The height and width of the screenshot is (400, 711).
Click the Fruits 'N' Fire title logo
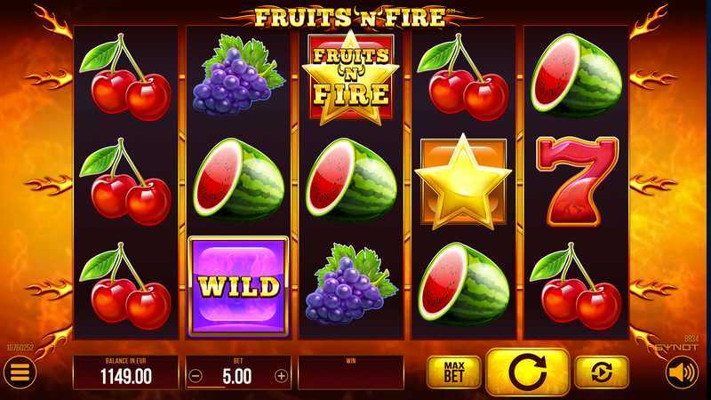[350, 18]
